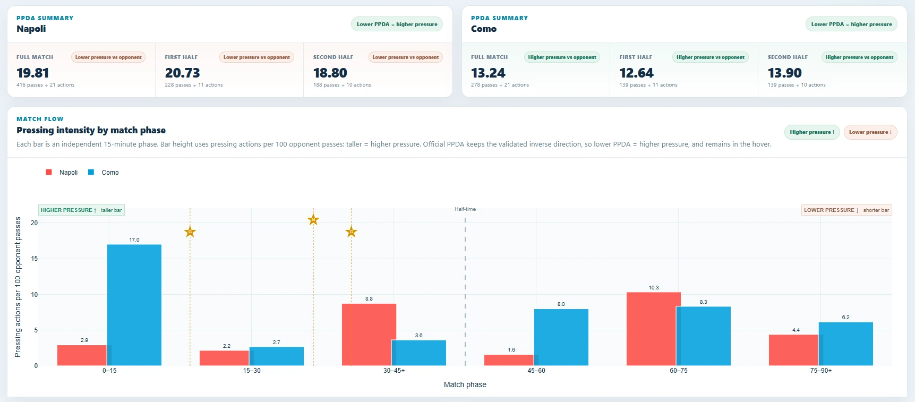Select Como's blue 15–30 bar valued 2.7
Image resolution: width=915 pixels, height=402 pixels.
tap(277, 356)
